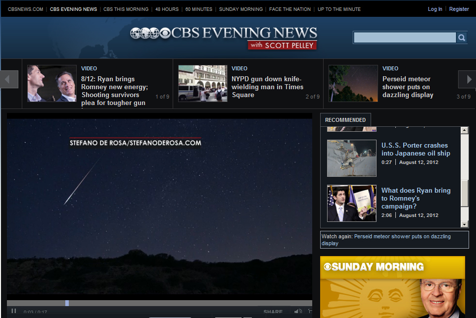Click the Log In link
This screenshot has width=476, height=318.
click(x=435, y=9)
